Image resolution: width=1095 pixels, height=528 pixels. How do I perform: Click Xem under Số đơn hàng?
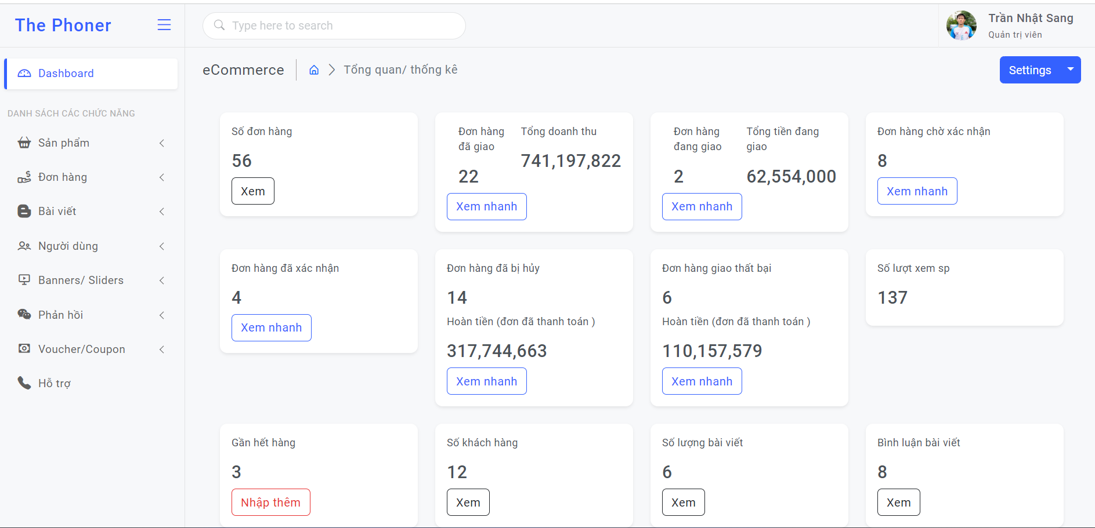253,191
